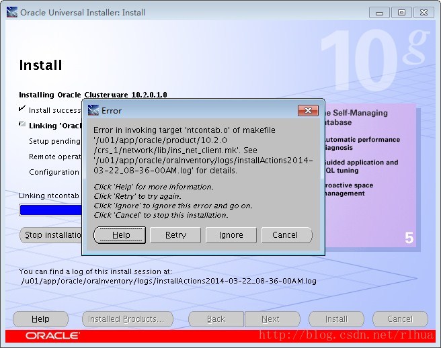Click the Oracle Universal Installer title icon
441x348 pixels.
[x=12, y=12]
